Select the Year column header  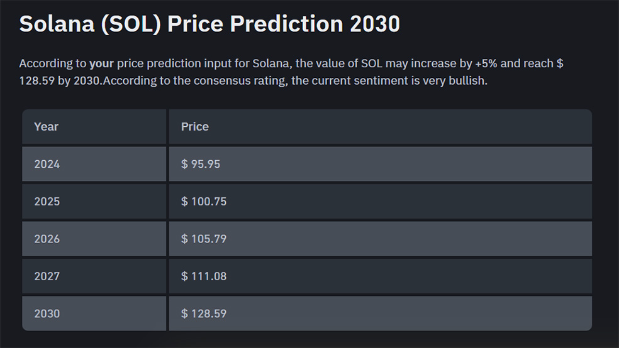point(94,126)
